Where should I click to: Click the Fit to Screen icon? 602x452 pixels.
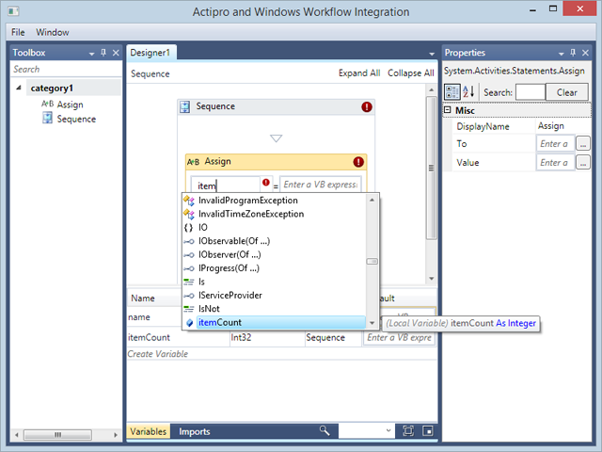coord(408,431)
